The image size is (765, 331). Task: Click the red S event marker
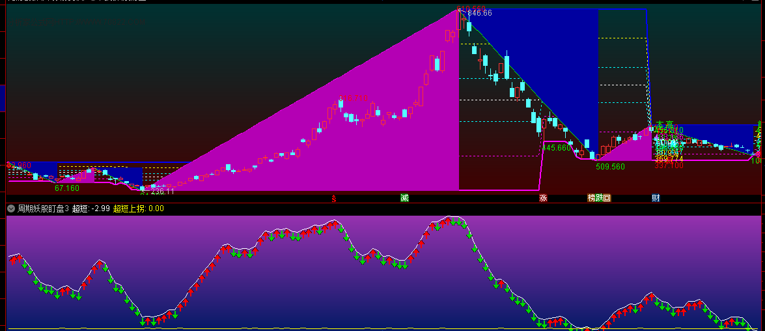(334, 198)
